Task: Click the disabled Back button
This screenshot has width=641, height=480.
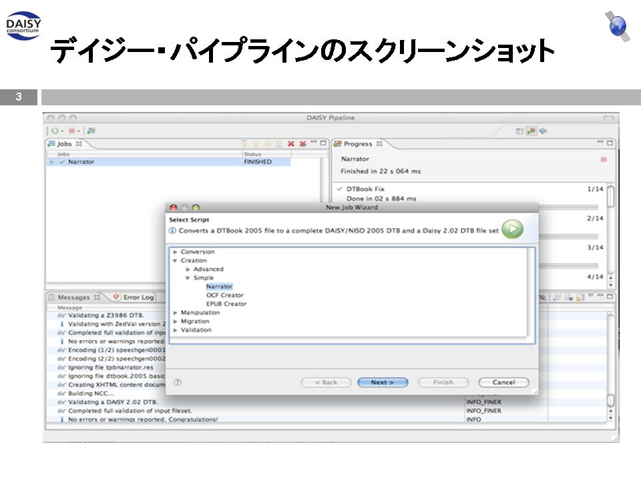Action: coord(326,383)
